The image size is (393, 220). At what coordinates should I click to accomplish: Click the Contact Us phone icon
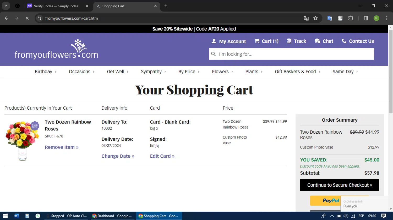(x=344, y=41)
